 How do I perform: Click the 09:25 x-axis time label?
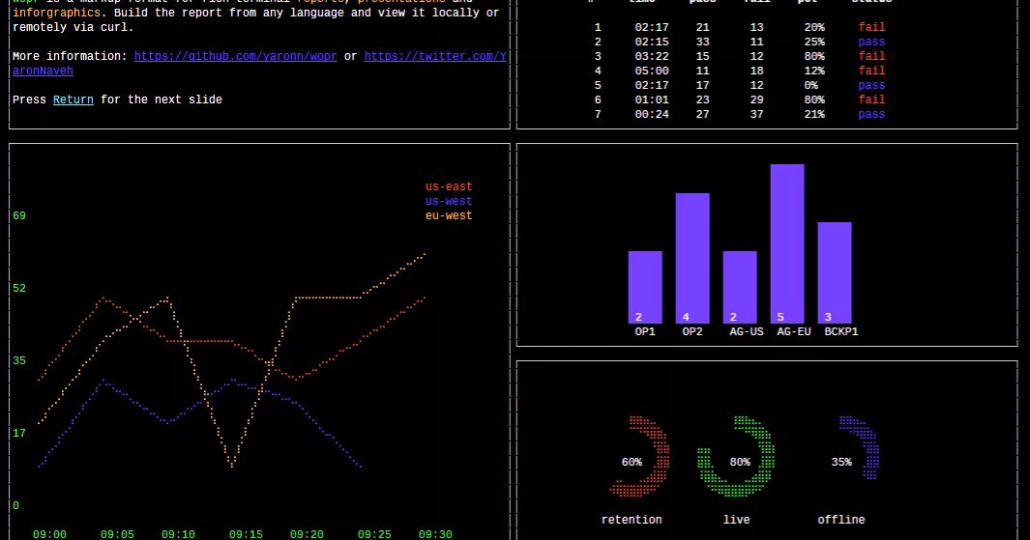click(374, 534)
